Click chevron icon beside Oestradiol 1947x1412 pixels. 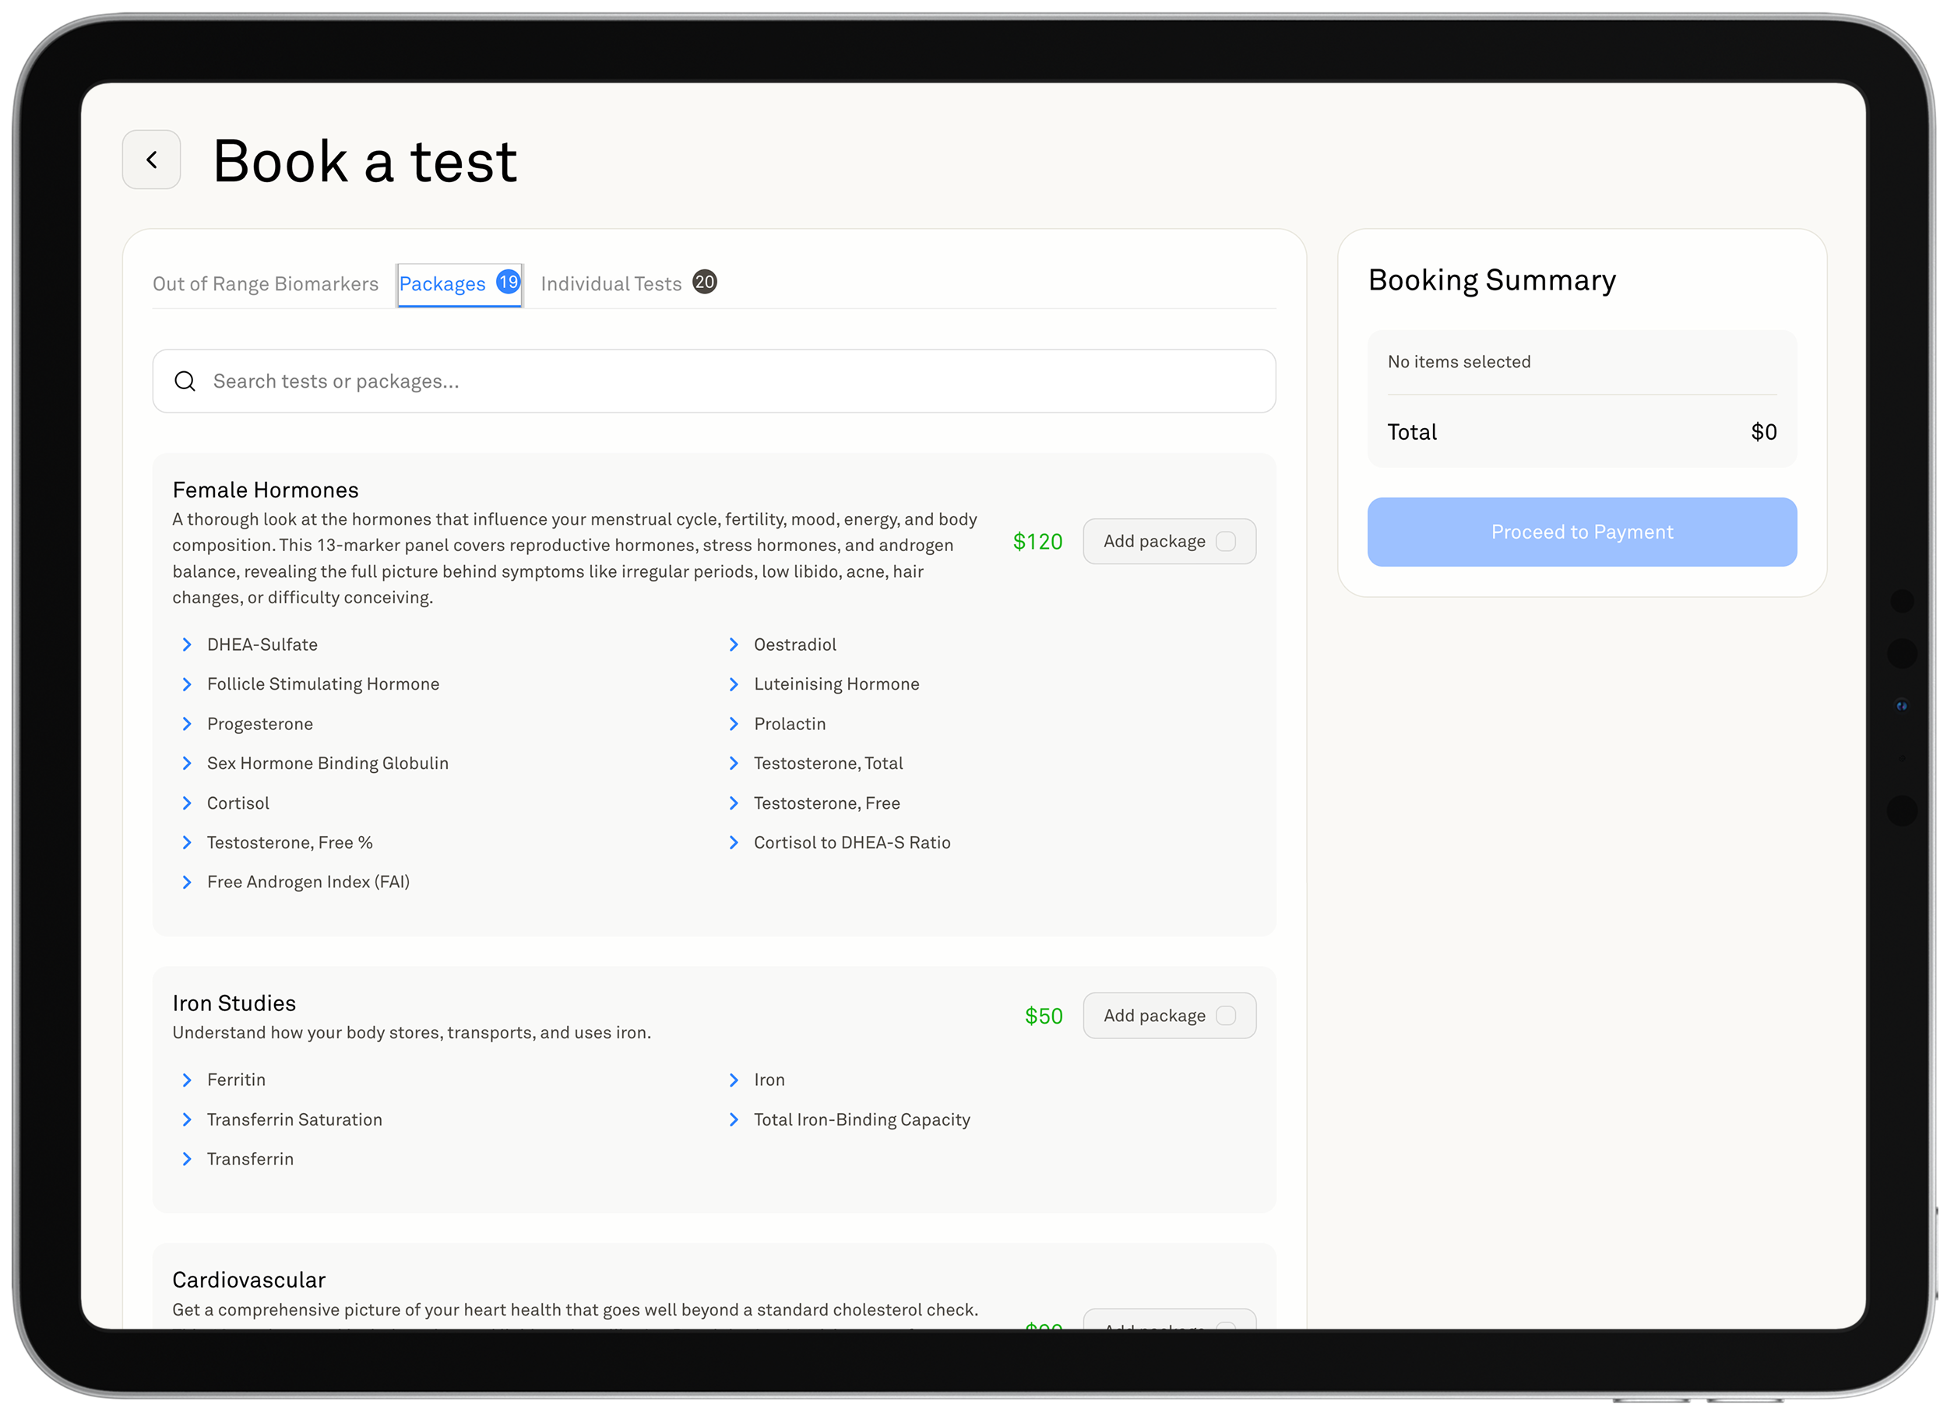click(733, 645)
